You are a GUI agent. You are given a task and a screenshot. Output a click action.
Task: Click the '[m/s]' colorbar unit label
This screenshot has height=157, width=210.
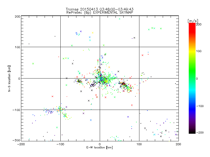coord(193,21)
